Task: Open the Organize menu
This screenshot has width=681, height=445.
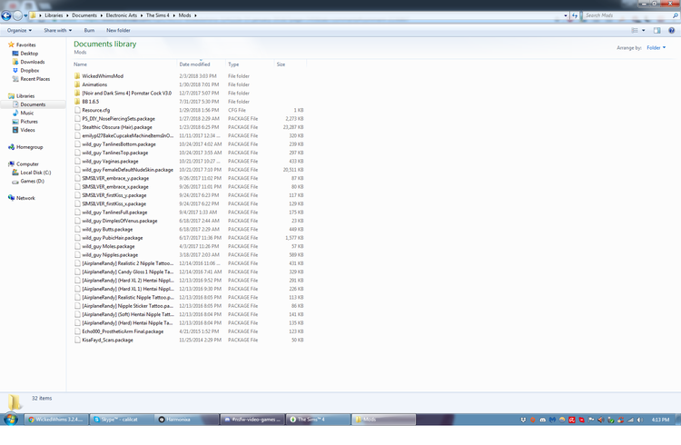Action: click(19, 30)
